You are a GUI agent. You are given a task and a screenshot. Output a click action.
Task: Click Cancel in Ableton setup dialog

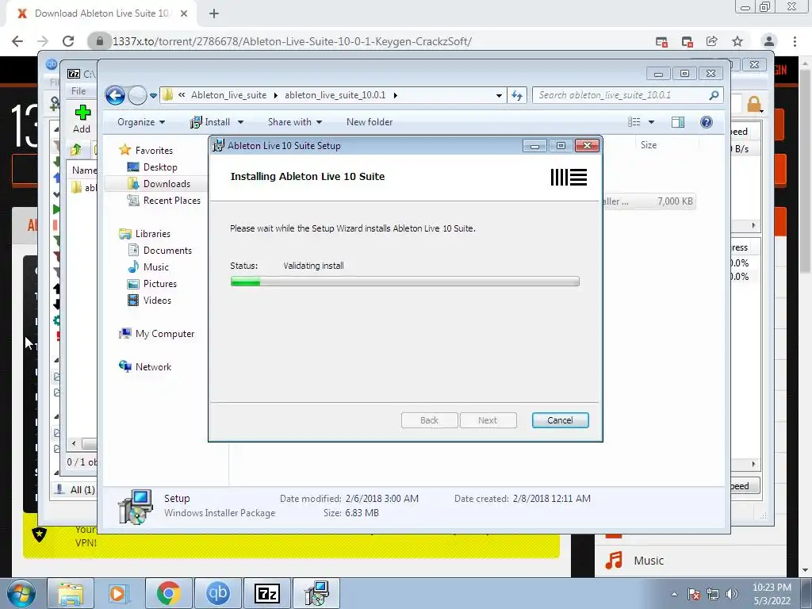coord(561,420)
